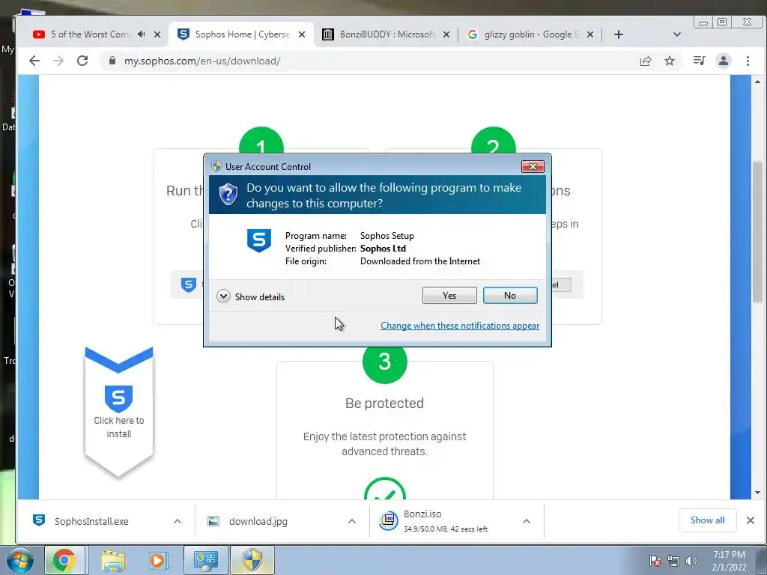
Task: Click No in User Account Control dialog
Action: click(x=509, y=295)
